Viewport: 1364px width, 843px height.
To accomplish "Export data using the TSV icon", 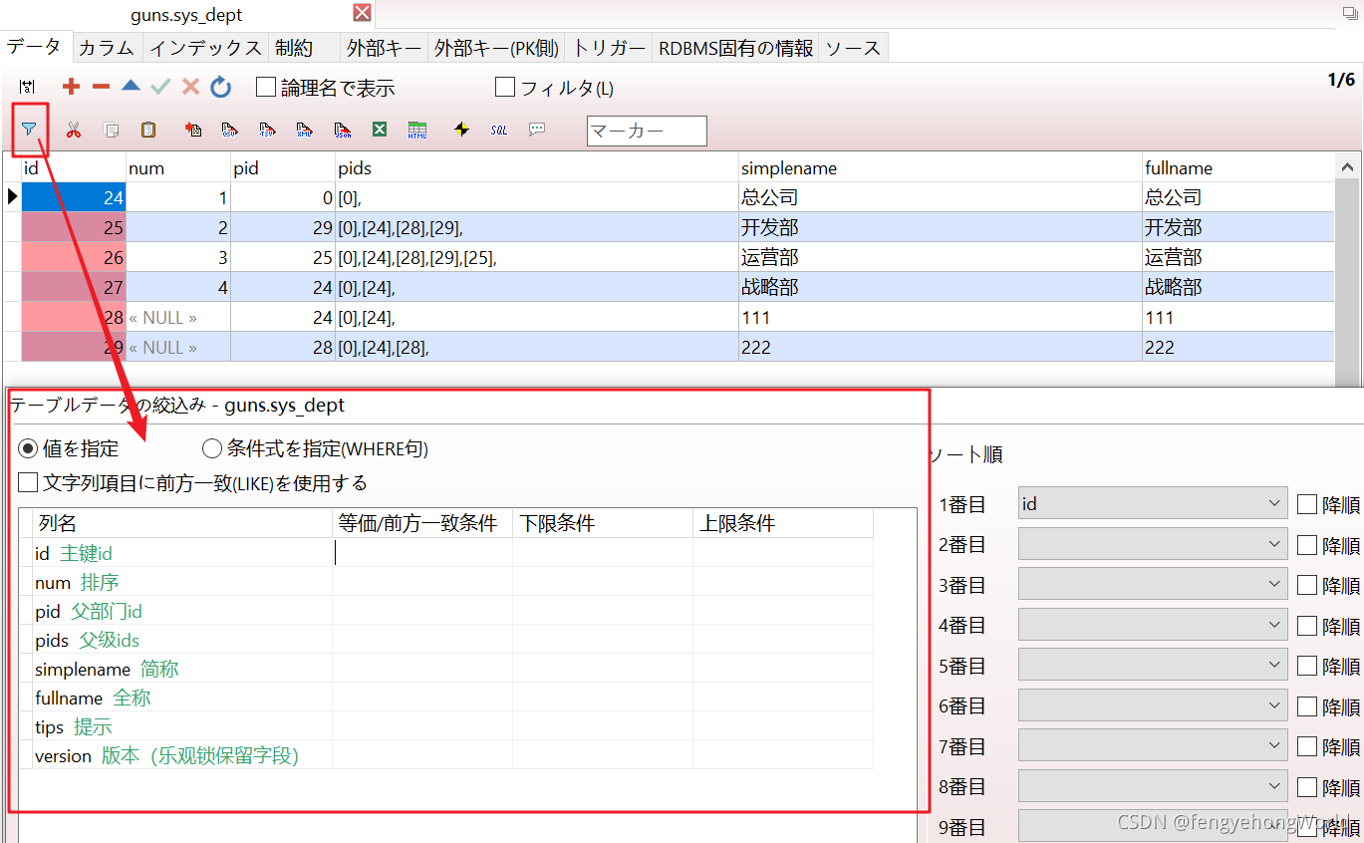I will coord(267,131).
